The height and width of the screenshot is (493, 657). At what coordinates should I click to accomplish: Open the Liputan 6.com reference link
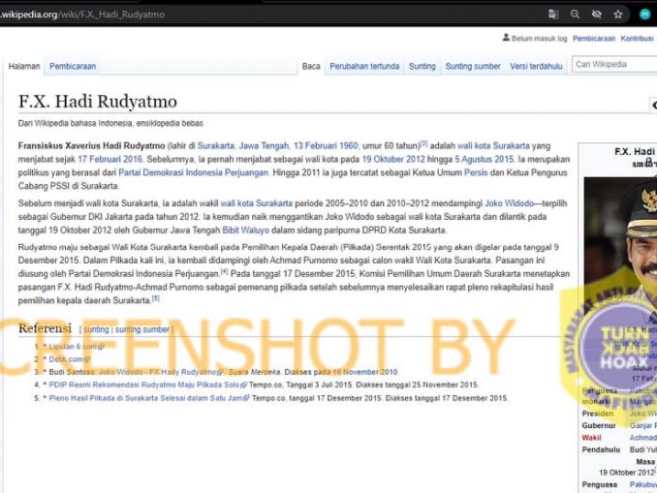73,347
